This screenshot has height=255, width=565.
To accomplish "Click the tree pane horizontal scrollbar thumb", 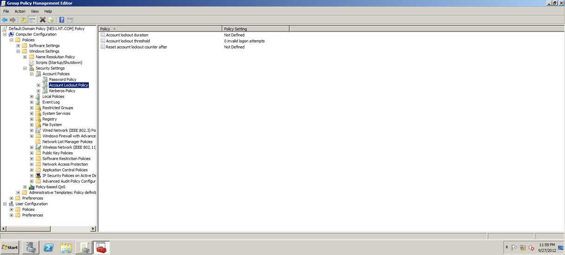I will point(28,229).
